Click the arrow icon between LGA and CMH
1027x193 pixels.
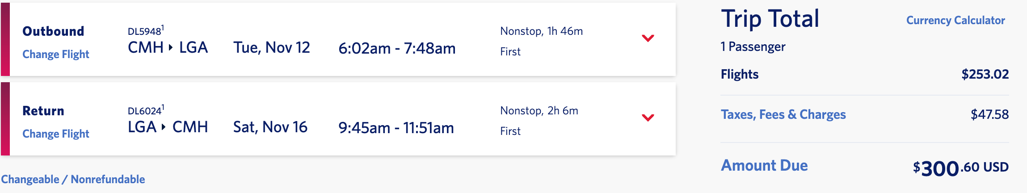pyautogui.click(x=164, y=127)
